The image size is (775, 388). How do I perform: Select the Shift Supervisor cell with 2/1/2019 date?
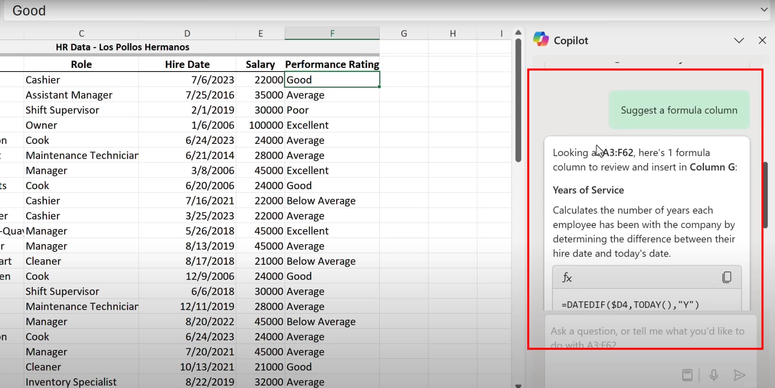(x=81, y=110)
